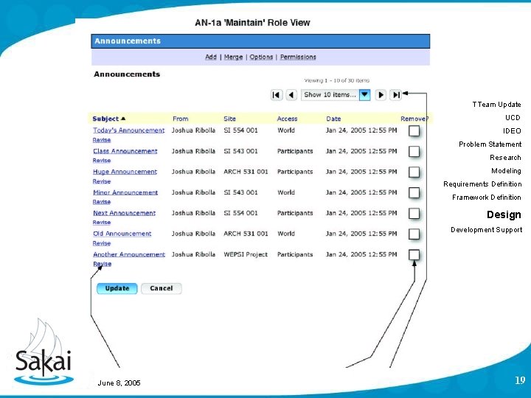531x398 pixels.
Task: Click the Announcements title bar
Action: point(260,41)
